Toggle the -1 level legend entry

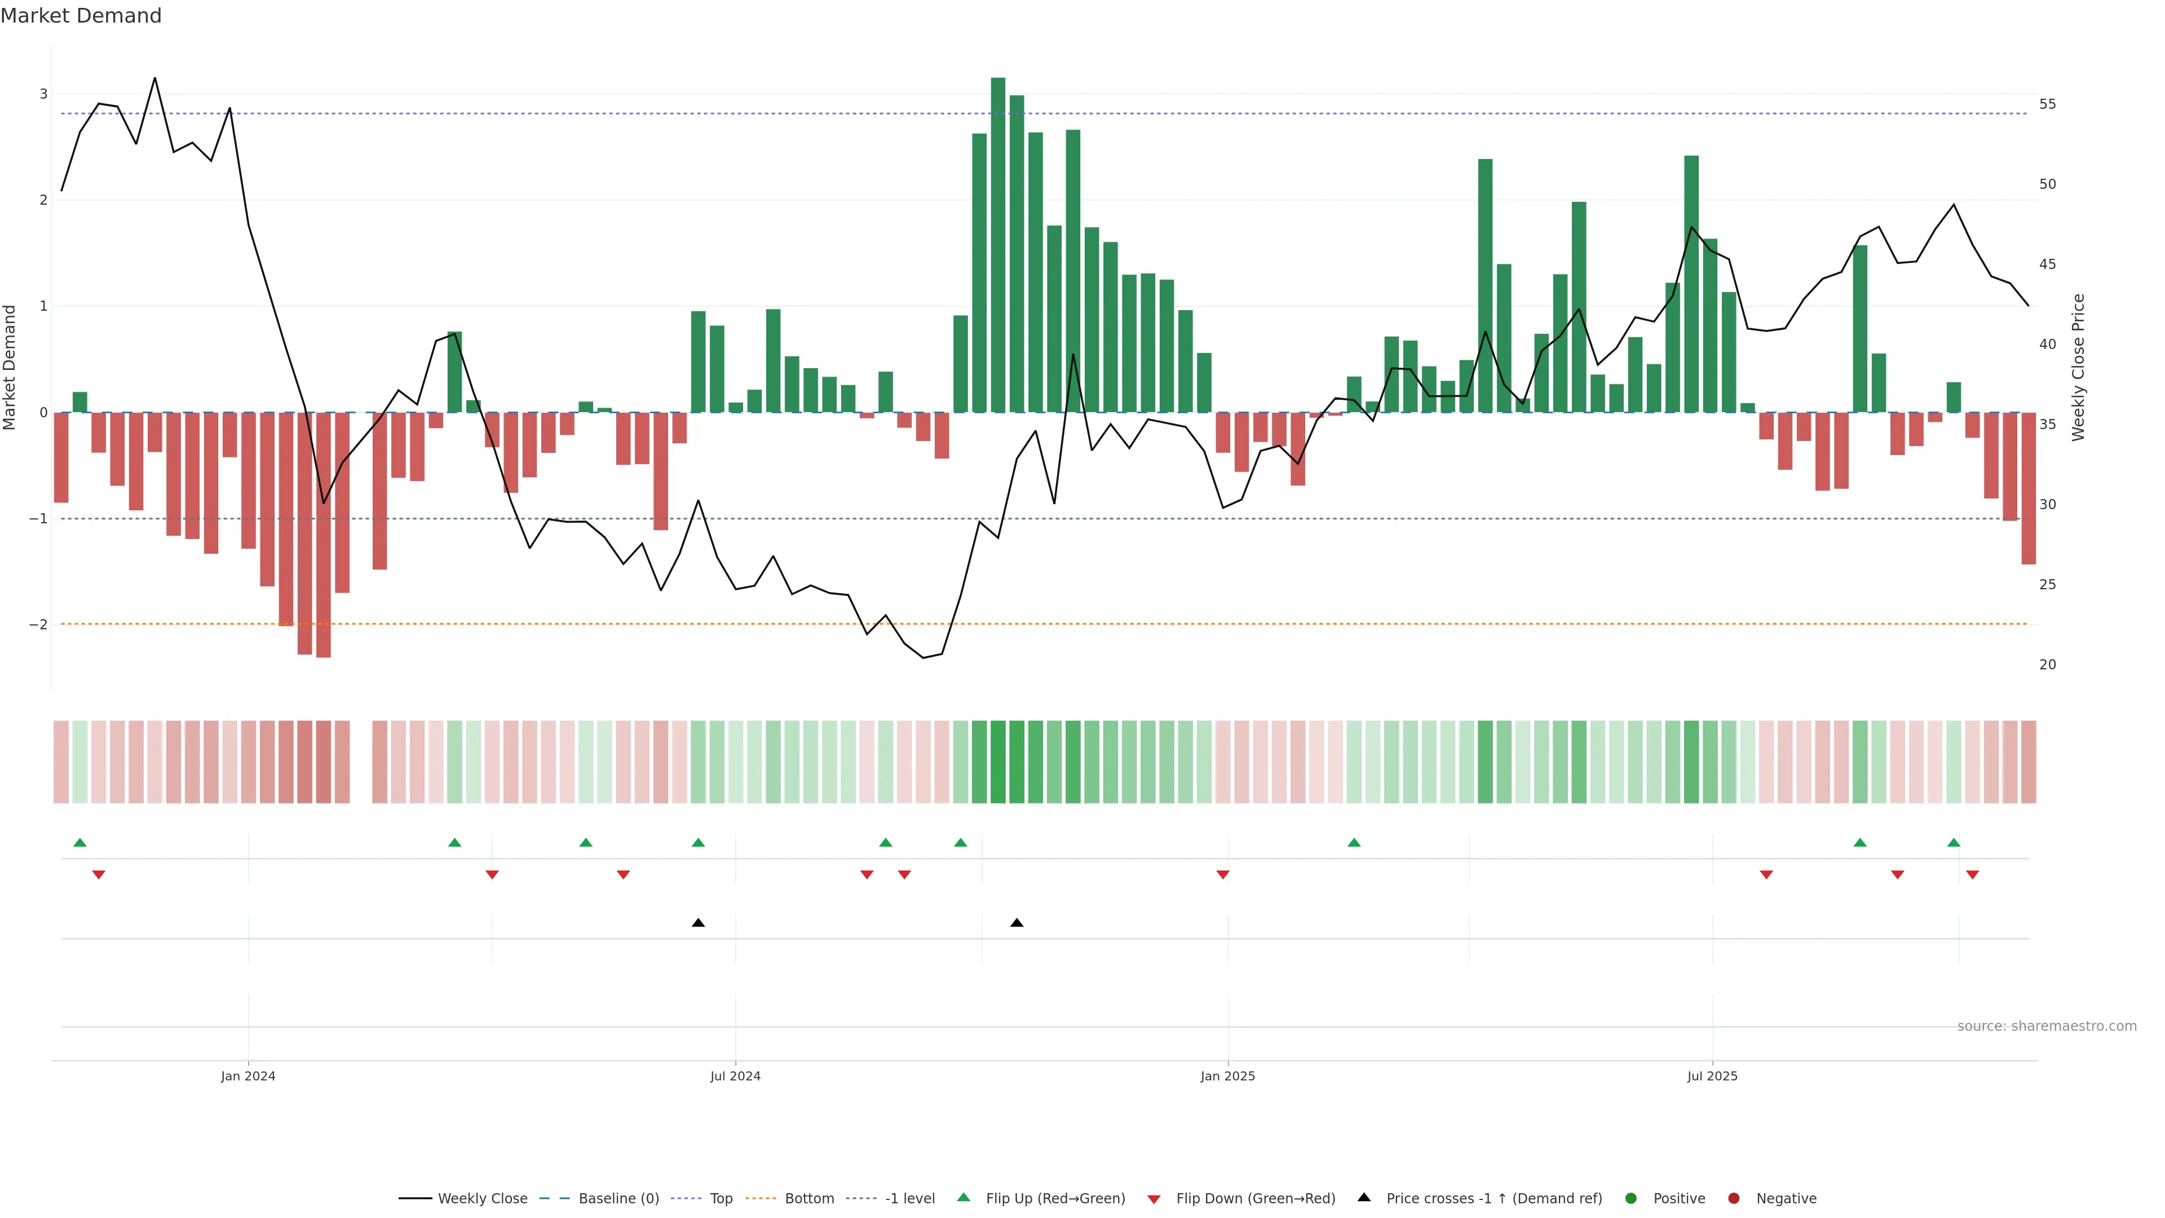[x=909, y=1198]
